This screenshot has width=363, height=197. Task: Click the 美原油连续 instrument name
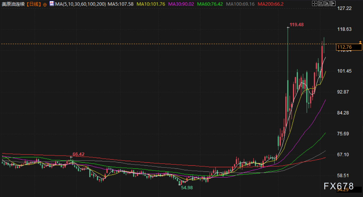pos(13,4)
